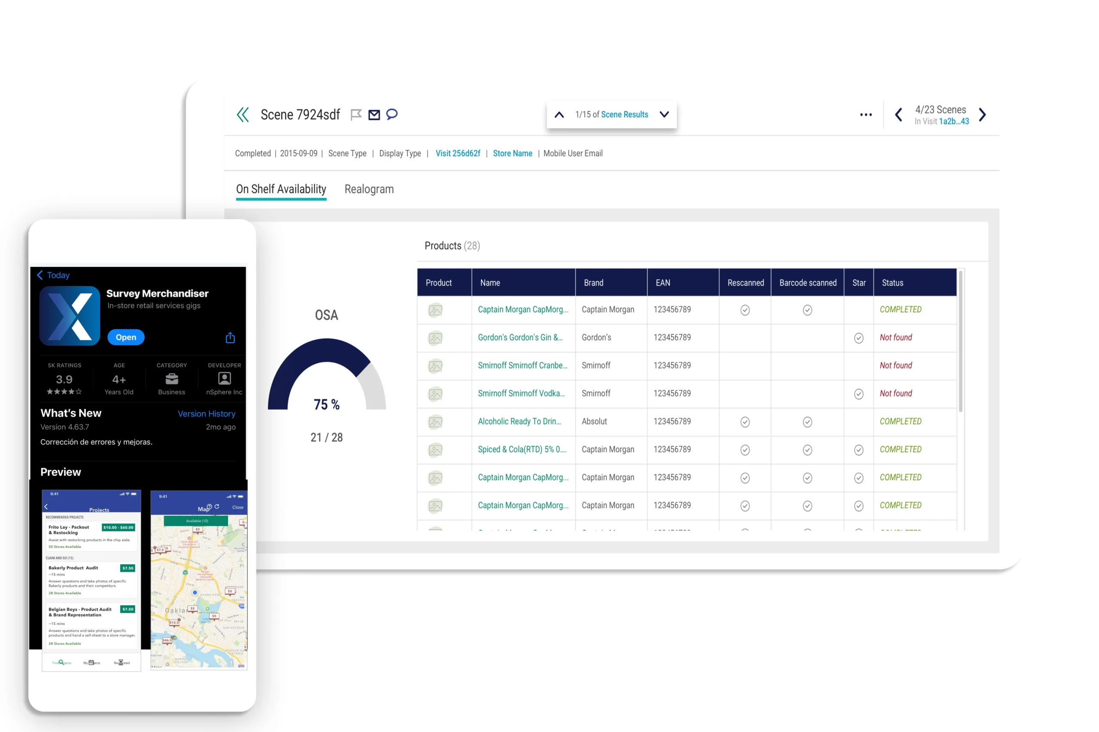Go to next scene result with down chevron

click(x=664, y=114)
